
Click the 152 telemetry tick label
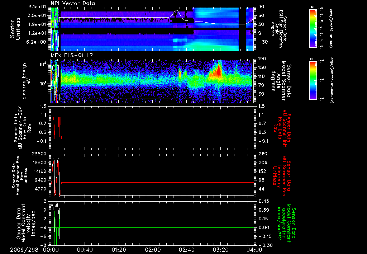(262, 171)
